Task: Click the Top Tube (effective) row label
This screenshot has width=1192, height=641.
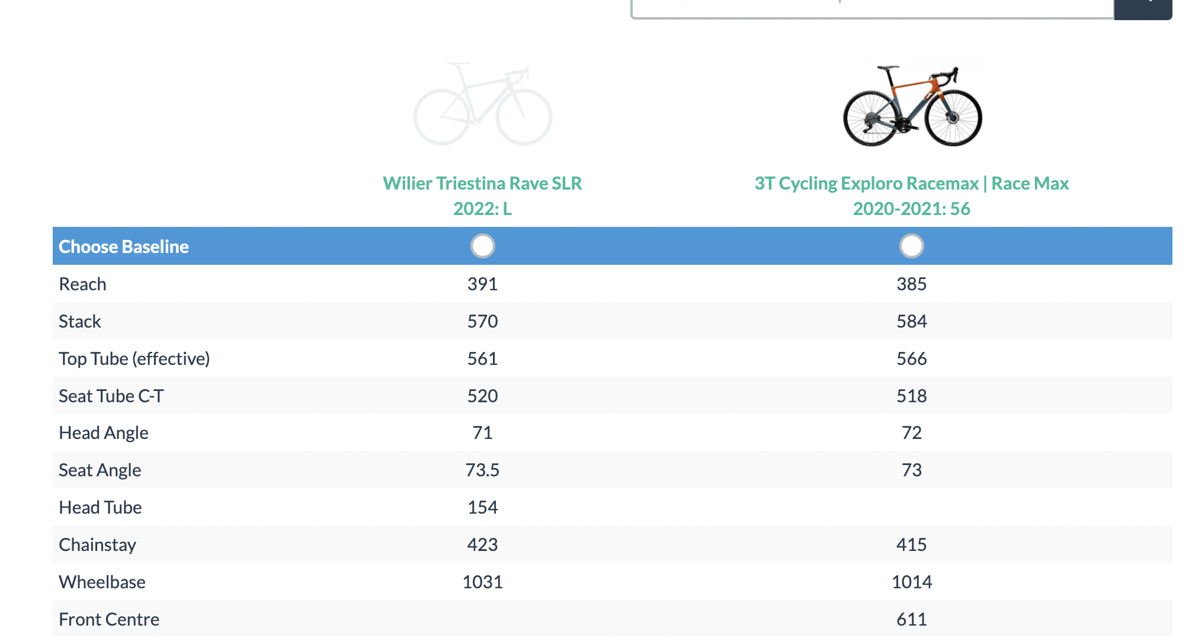Action: tap(134, 359)
